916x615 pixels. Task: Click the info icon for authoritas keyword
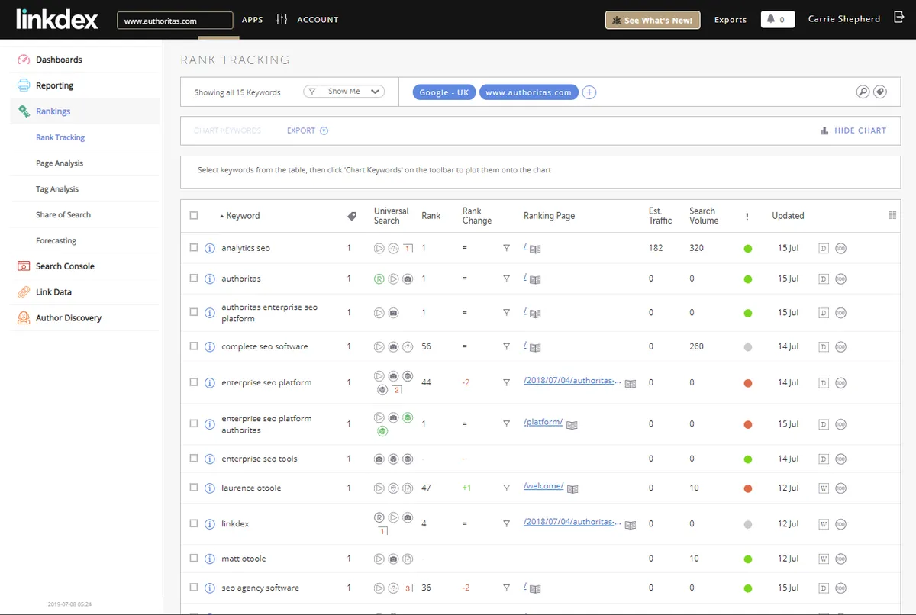coord(210,279)
